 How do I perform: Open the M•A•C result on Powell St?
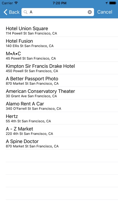point(62,55)
